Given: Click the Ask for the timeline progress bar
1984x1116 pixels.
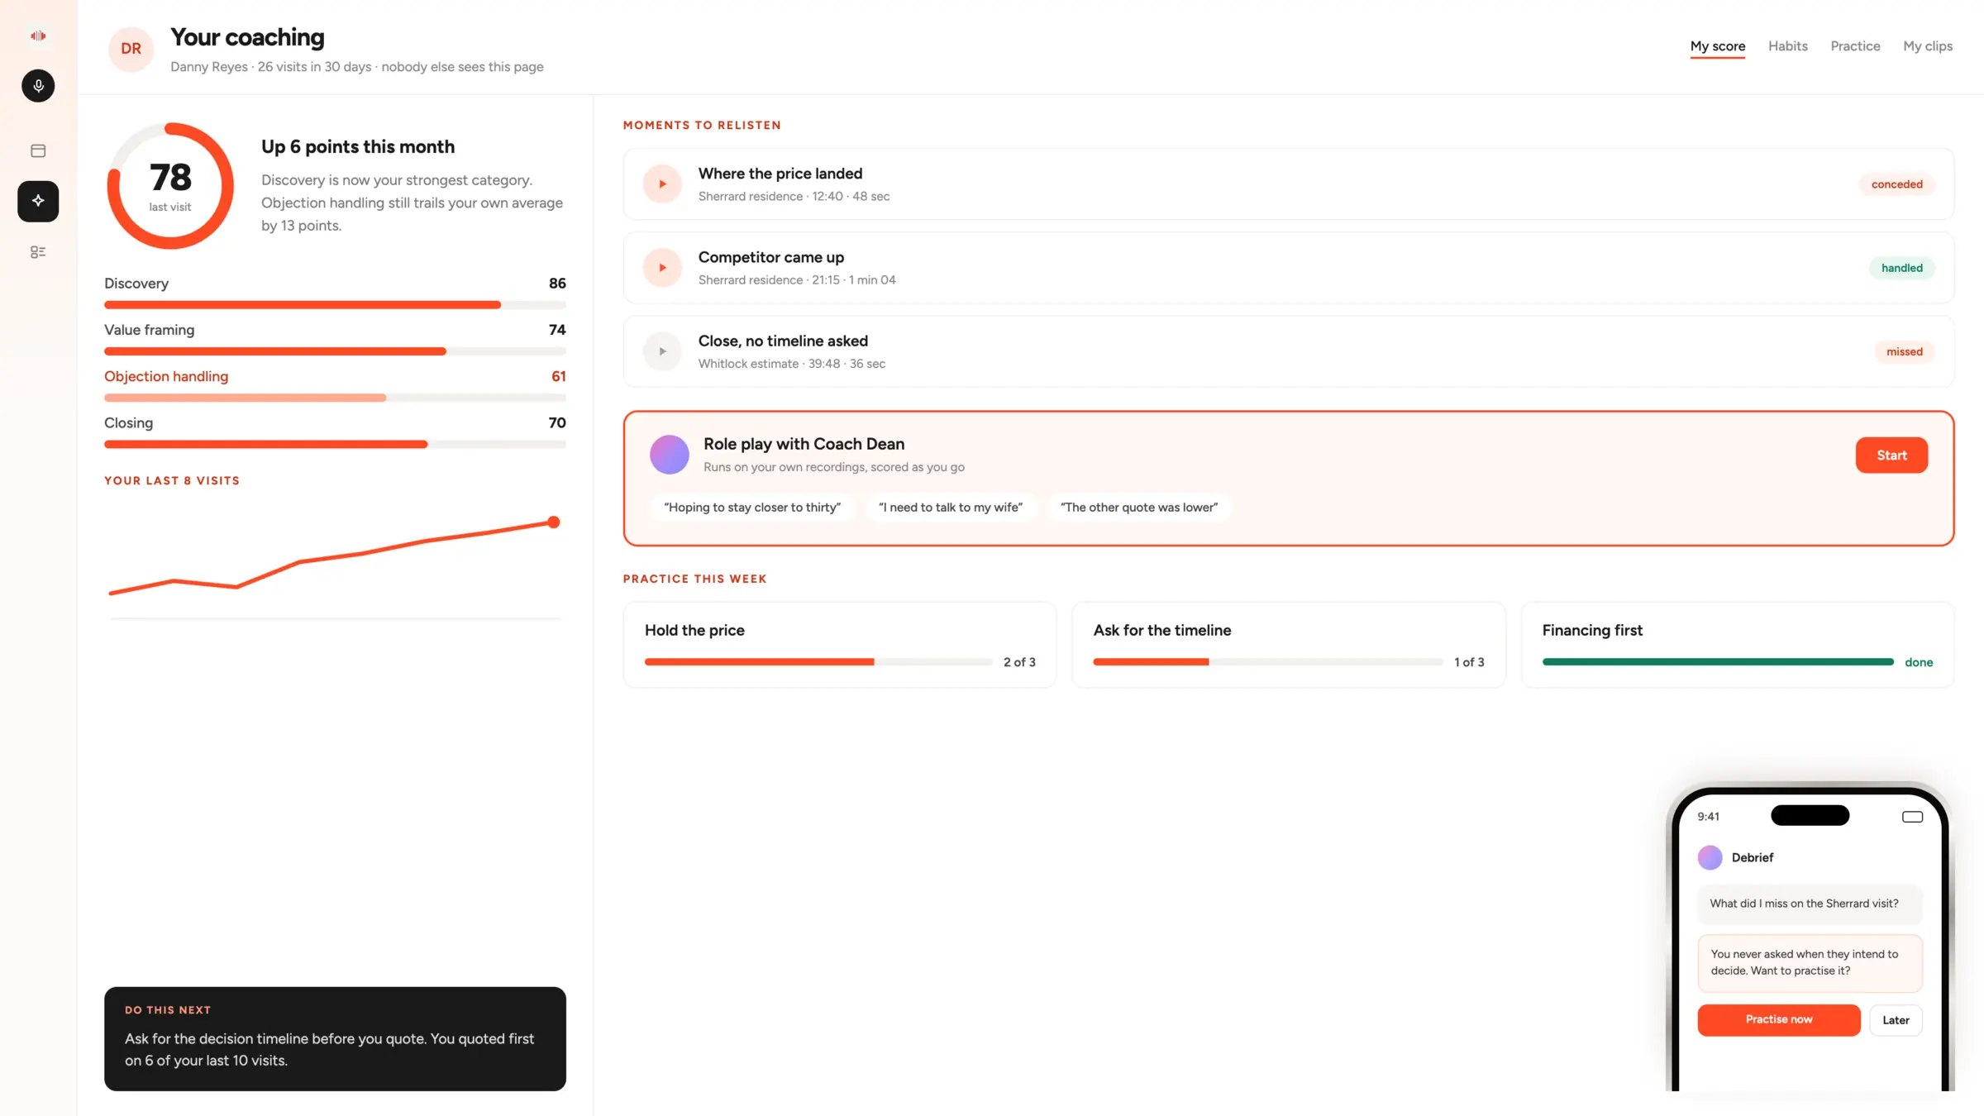Looking at the screenshot, I should tap(1268, 661).
